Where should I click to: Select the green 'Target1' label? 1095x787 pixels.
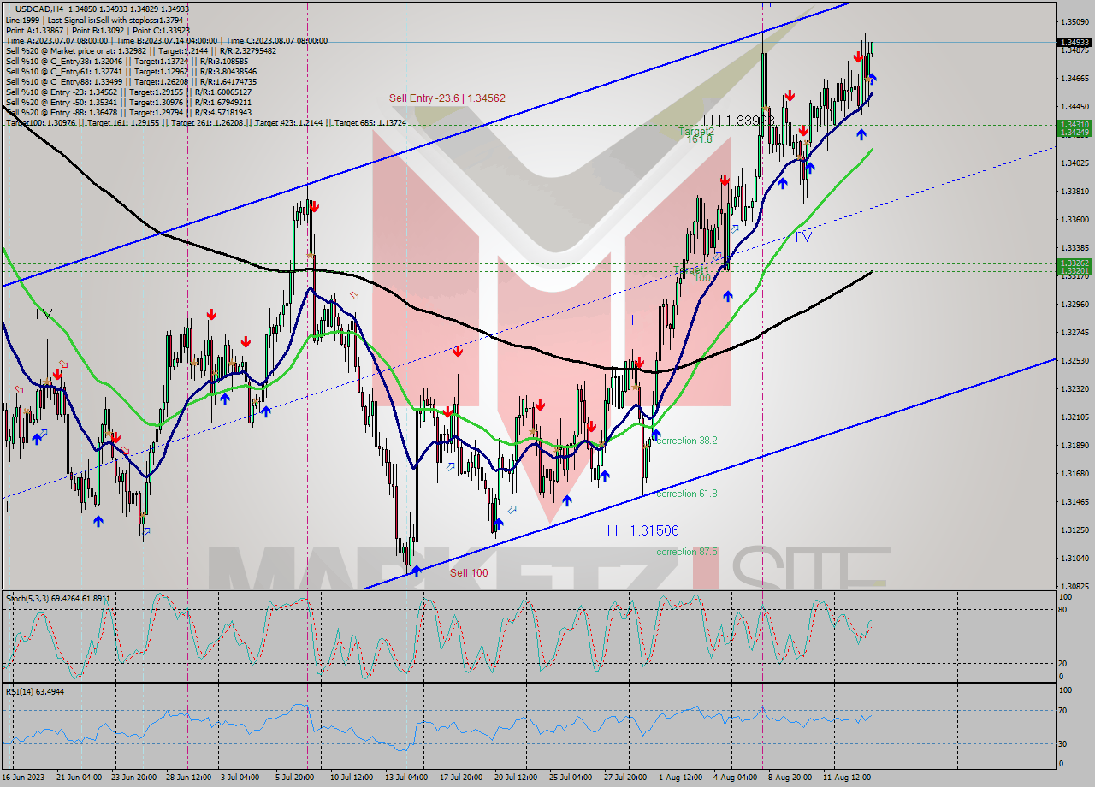690,270
